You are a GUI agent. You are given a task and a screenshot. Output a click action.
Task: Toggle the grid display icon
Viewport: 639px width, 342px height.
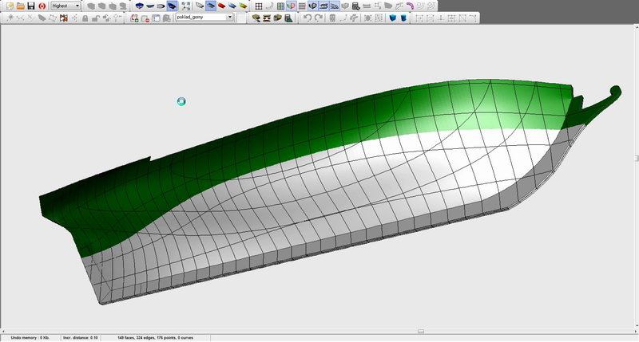(x=260, y=6)
